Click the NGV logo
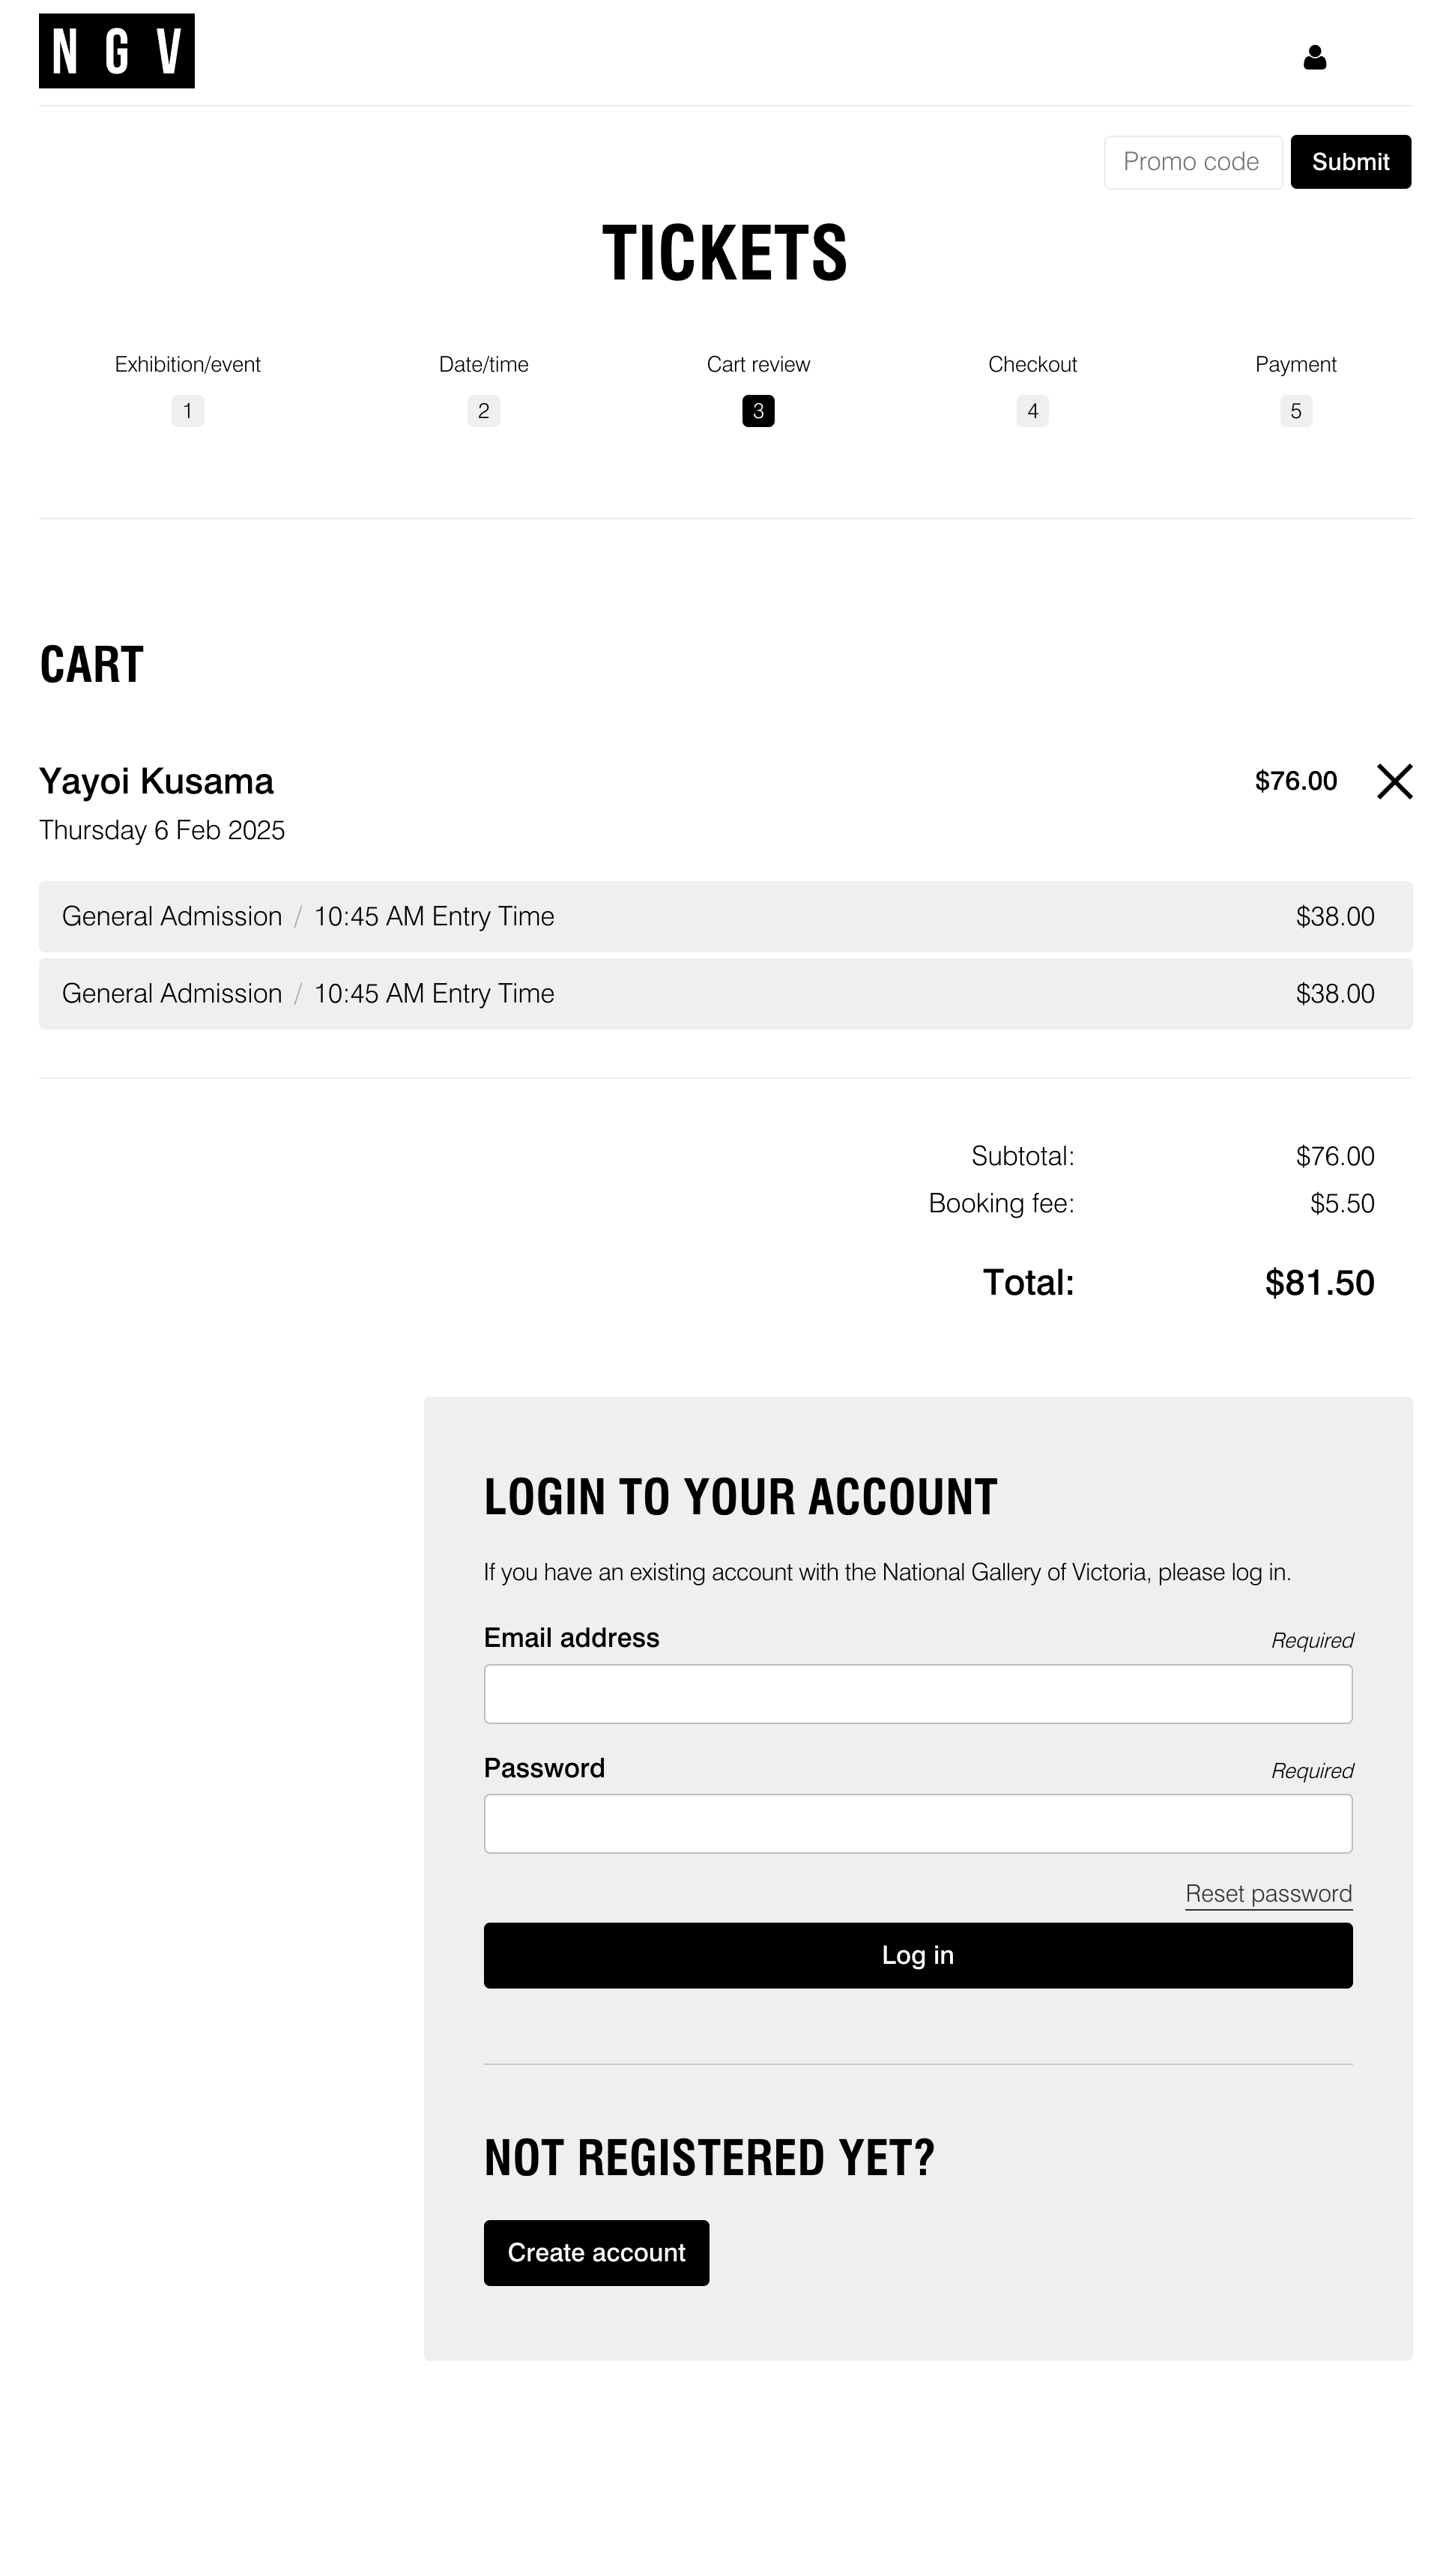This screenshot has height=2576, width=1452. click(116, 51)
